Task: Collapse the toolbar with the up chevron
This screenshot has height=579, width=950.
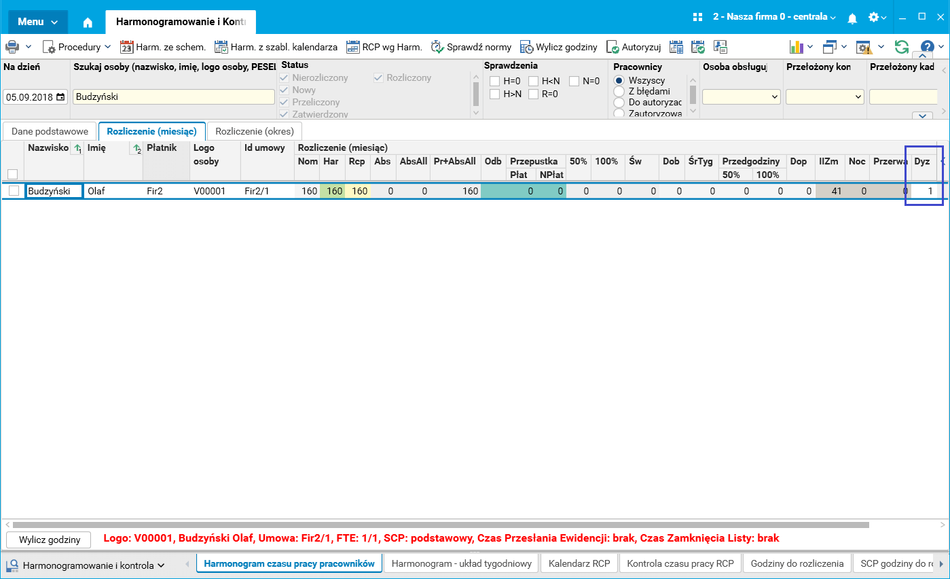Action: click(923, 56)
